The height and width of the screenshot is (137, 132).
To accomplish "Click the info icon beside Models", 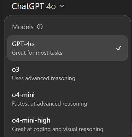I will 40,27.
